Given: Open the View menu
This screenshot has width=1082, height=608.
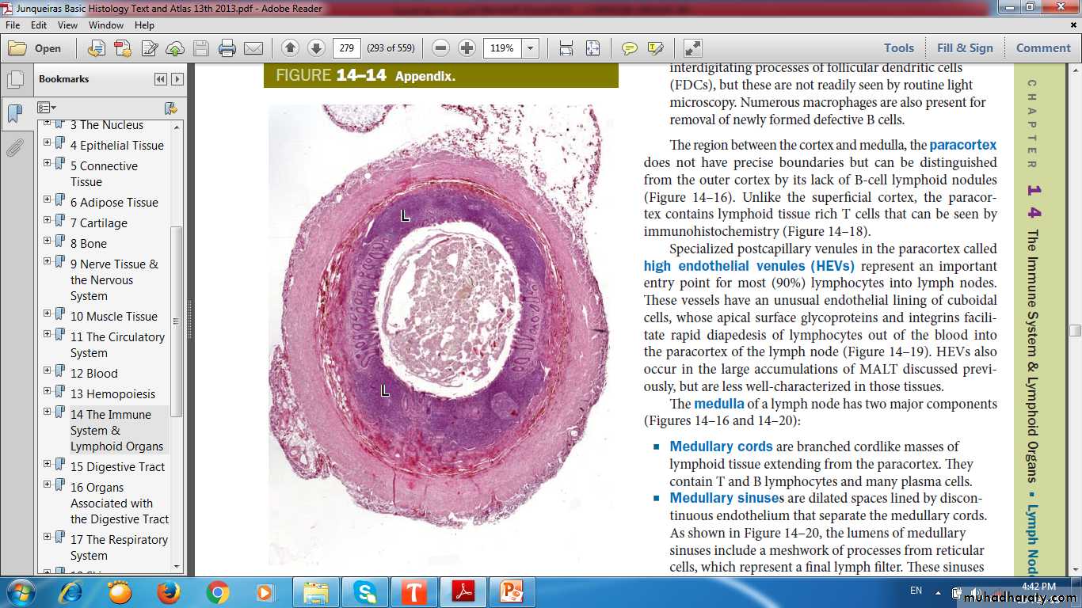Looking at the screenshot, I should click(x=67, y=25).
